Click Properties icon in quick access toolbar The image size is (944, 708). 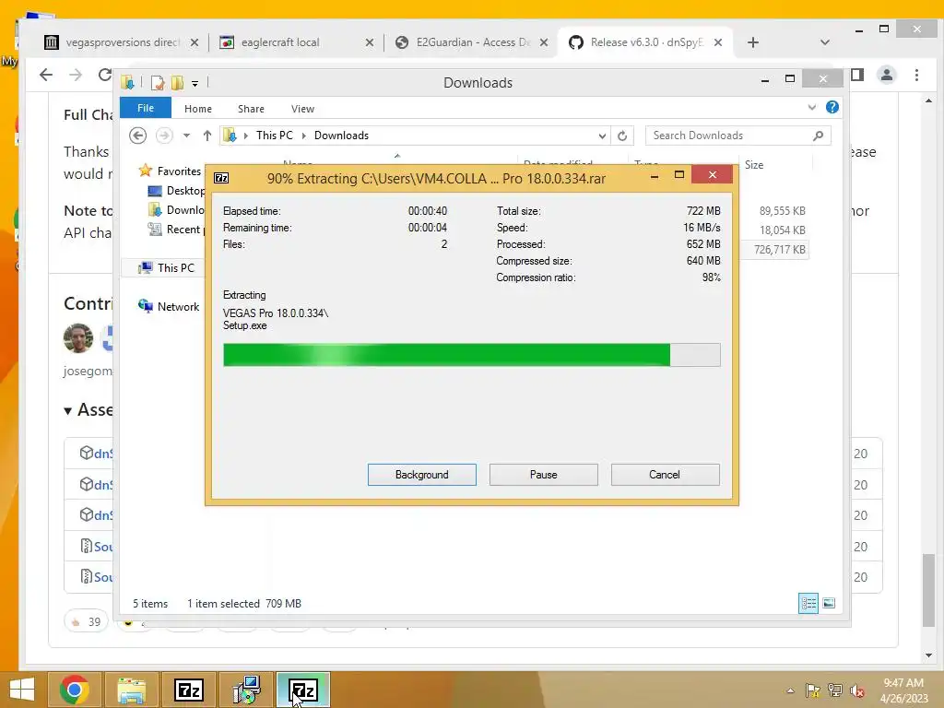click(x=158, y=82)
